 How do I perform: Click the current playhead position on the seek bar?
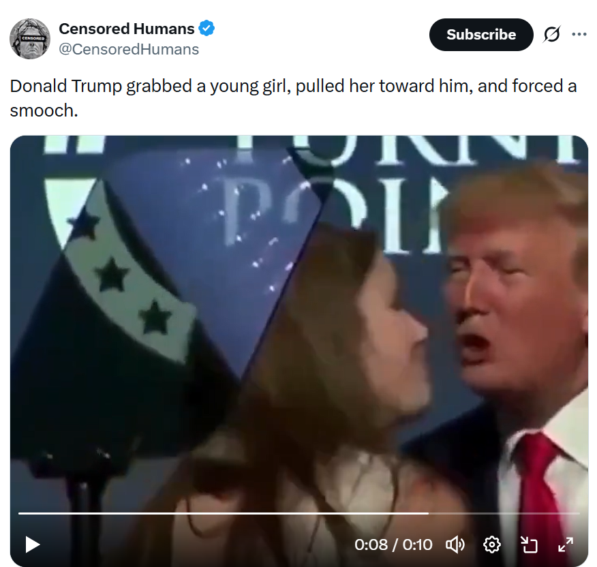coord(428,513)
